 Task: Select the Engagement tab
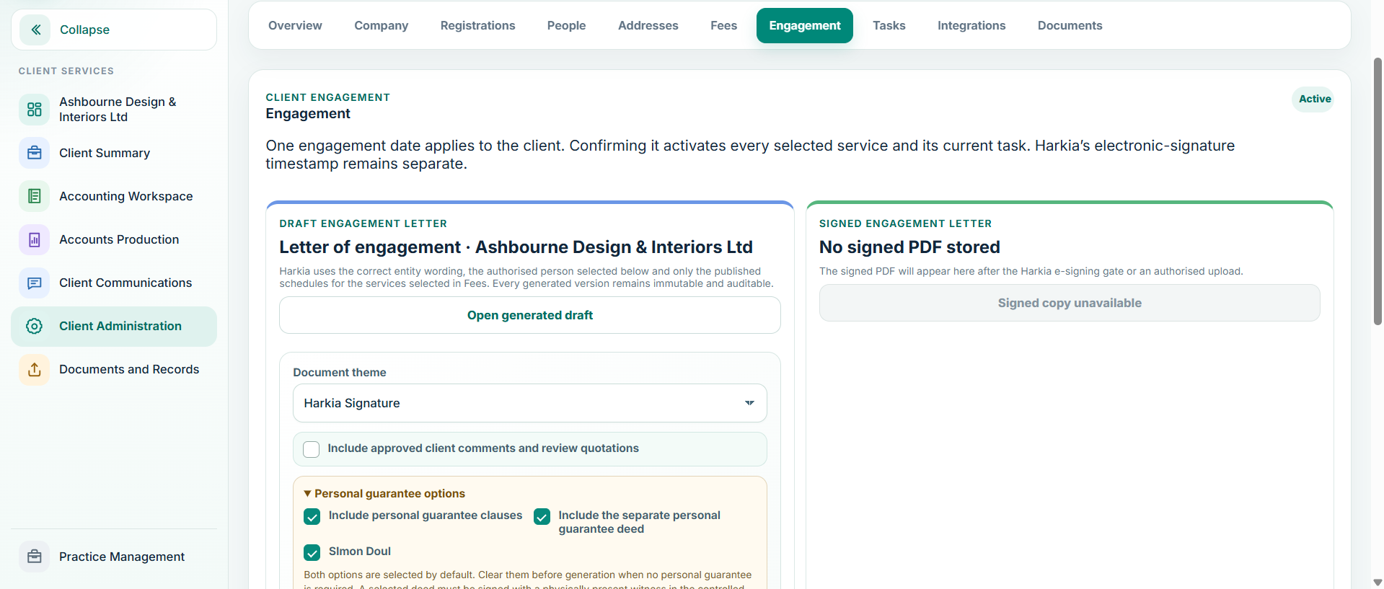[x=804, y=25]
